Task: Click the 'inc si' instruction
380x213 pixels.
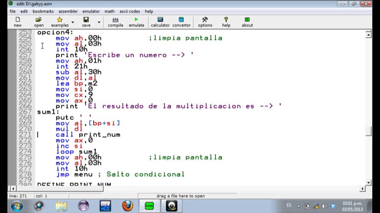Action: (69, 146)
